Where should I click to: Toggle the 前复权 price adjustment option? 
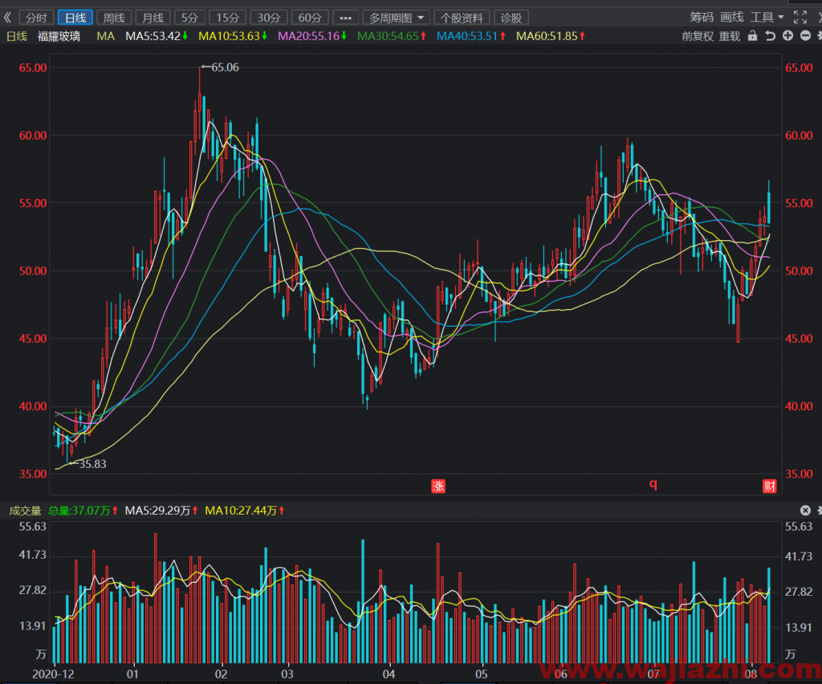coord(698,36)
